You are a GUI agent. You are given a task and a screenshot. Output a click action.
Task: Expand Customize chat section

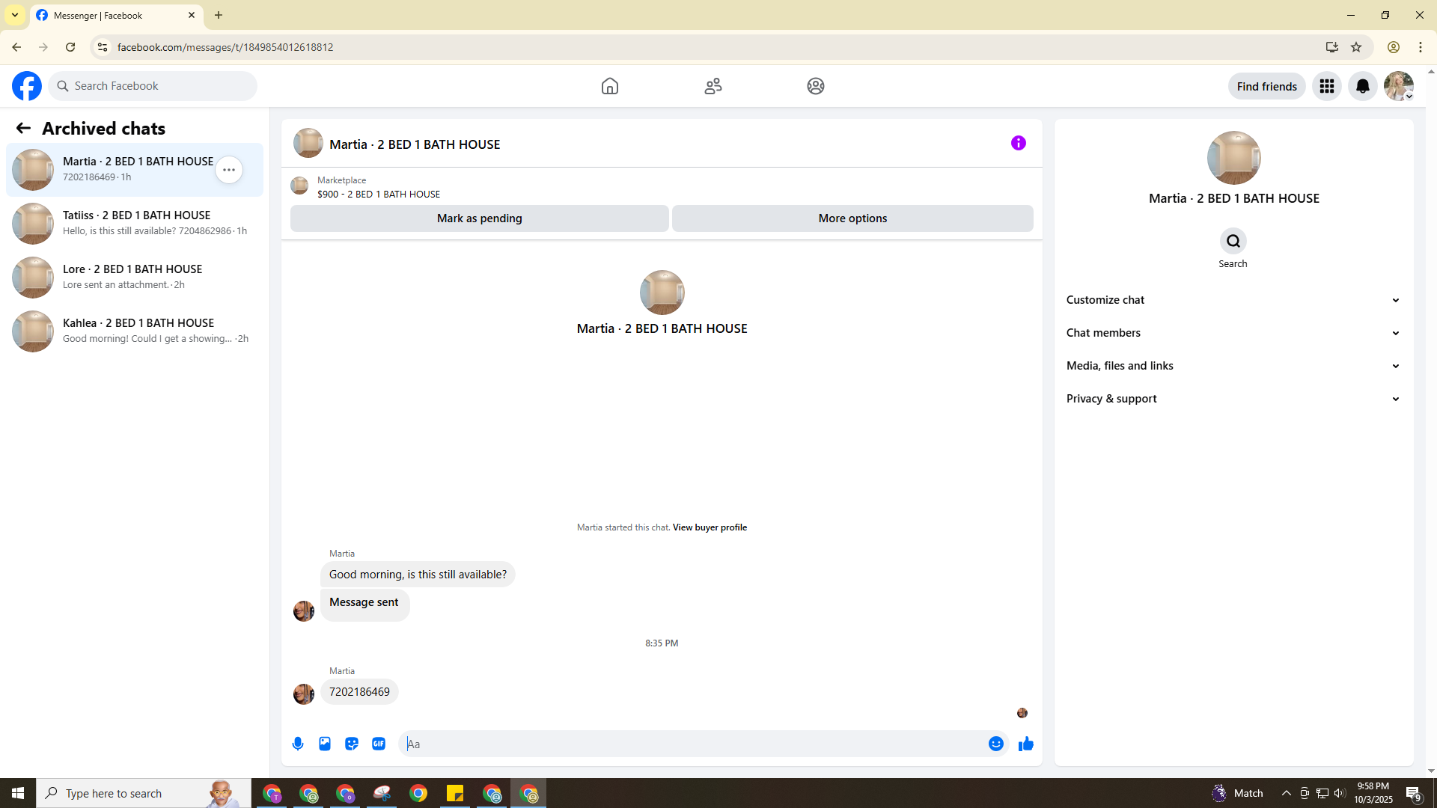1233,300
